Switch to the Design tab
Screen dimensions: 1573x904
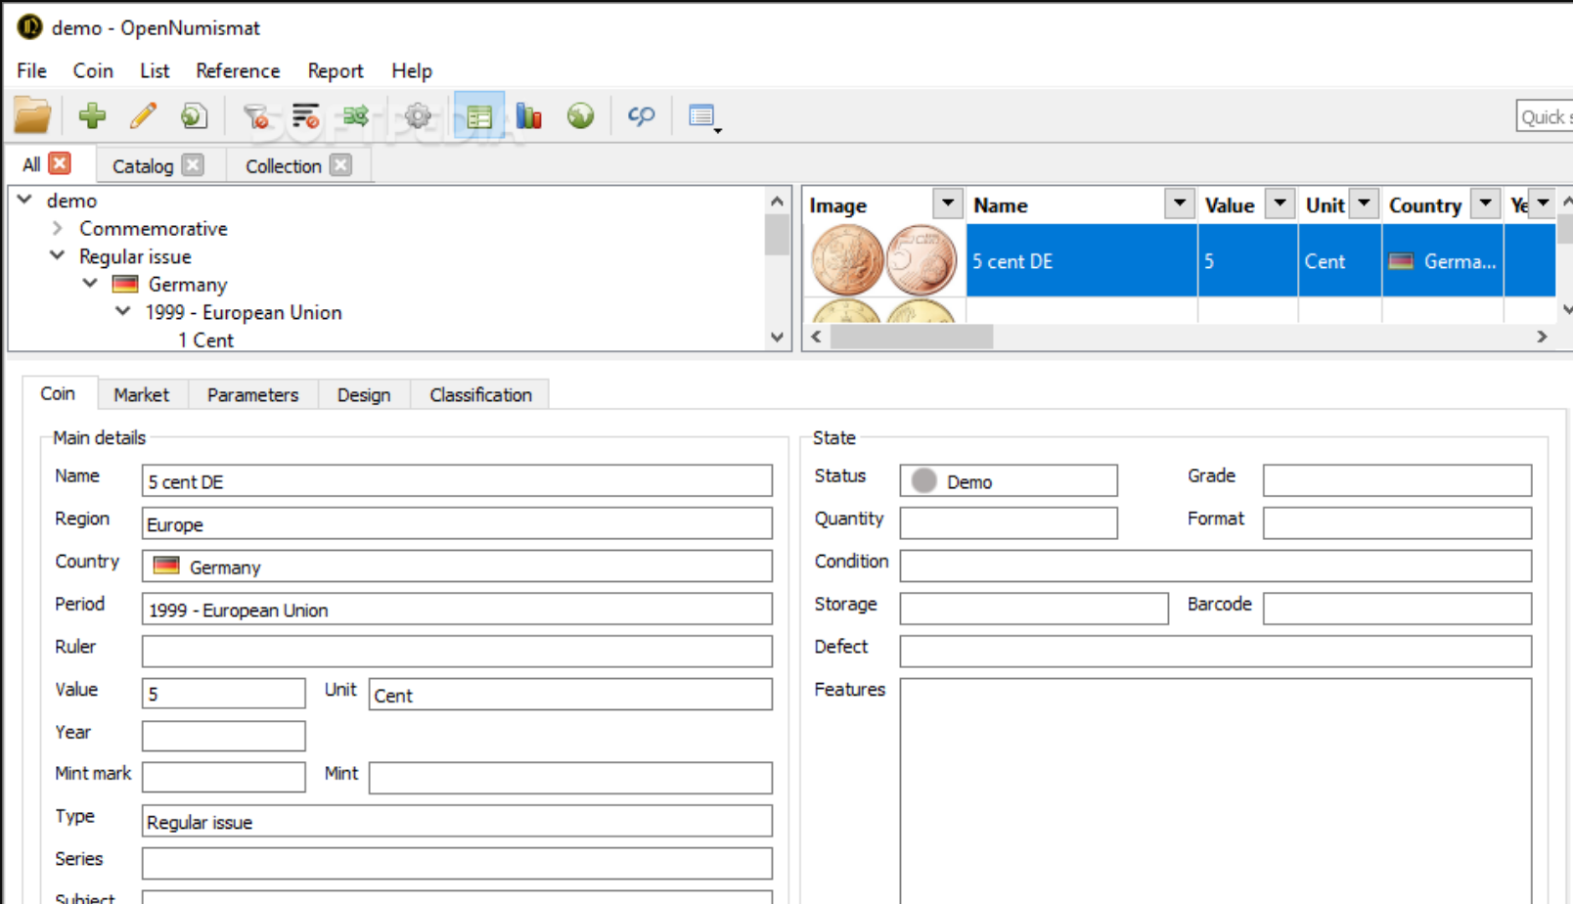pyautogui.click(x=363, y=394)
